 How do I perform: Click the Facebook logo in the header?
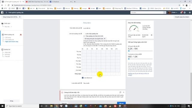tap(2, 13)
